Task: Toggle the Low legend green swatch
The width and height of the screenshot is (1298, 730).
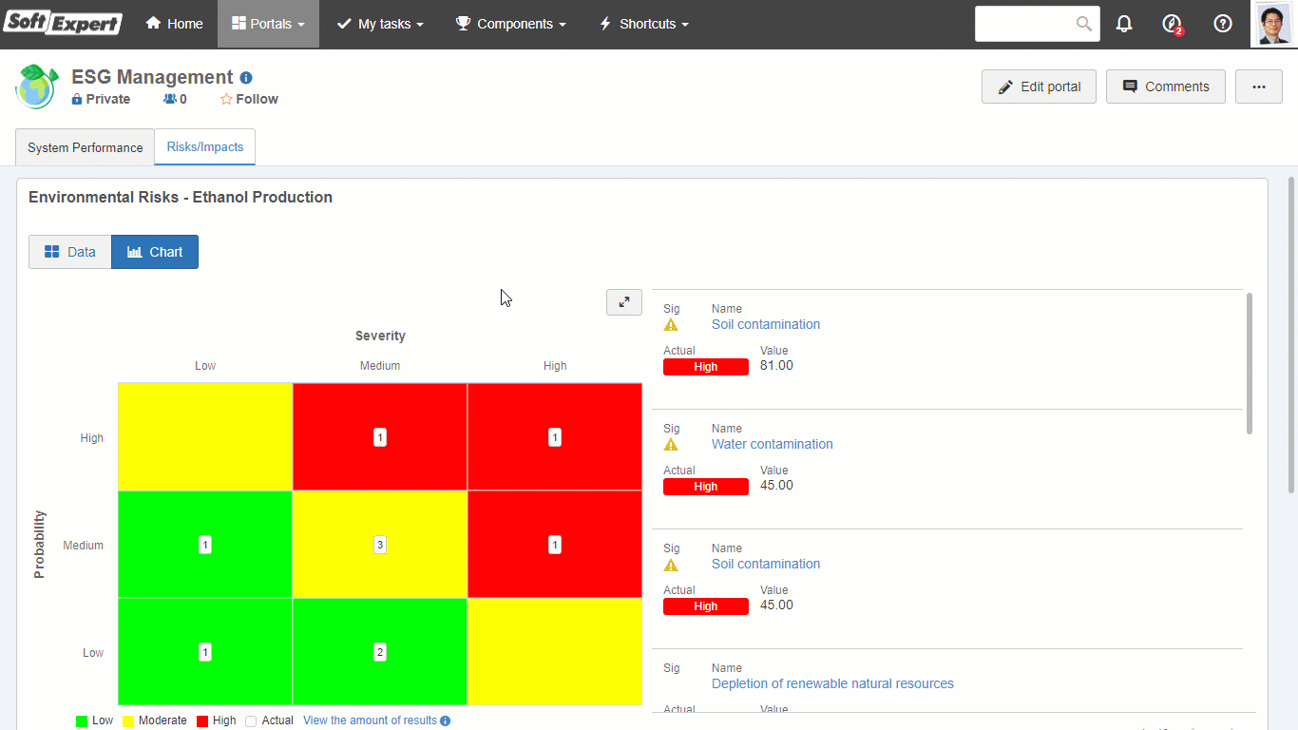Action: click(82, 721)
